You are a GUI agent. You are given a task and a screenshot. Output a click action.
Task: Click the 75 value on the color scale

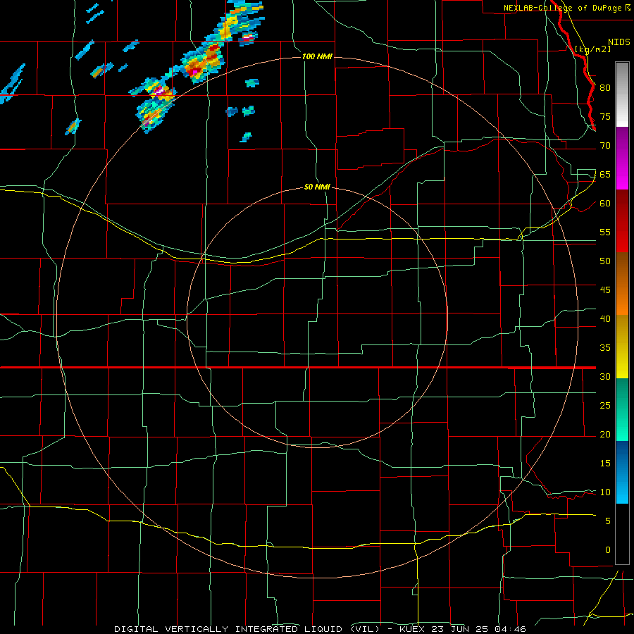coord(605,116)
